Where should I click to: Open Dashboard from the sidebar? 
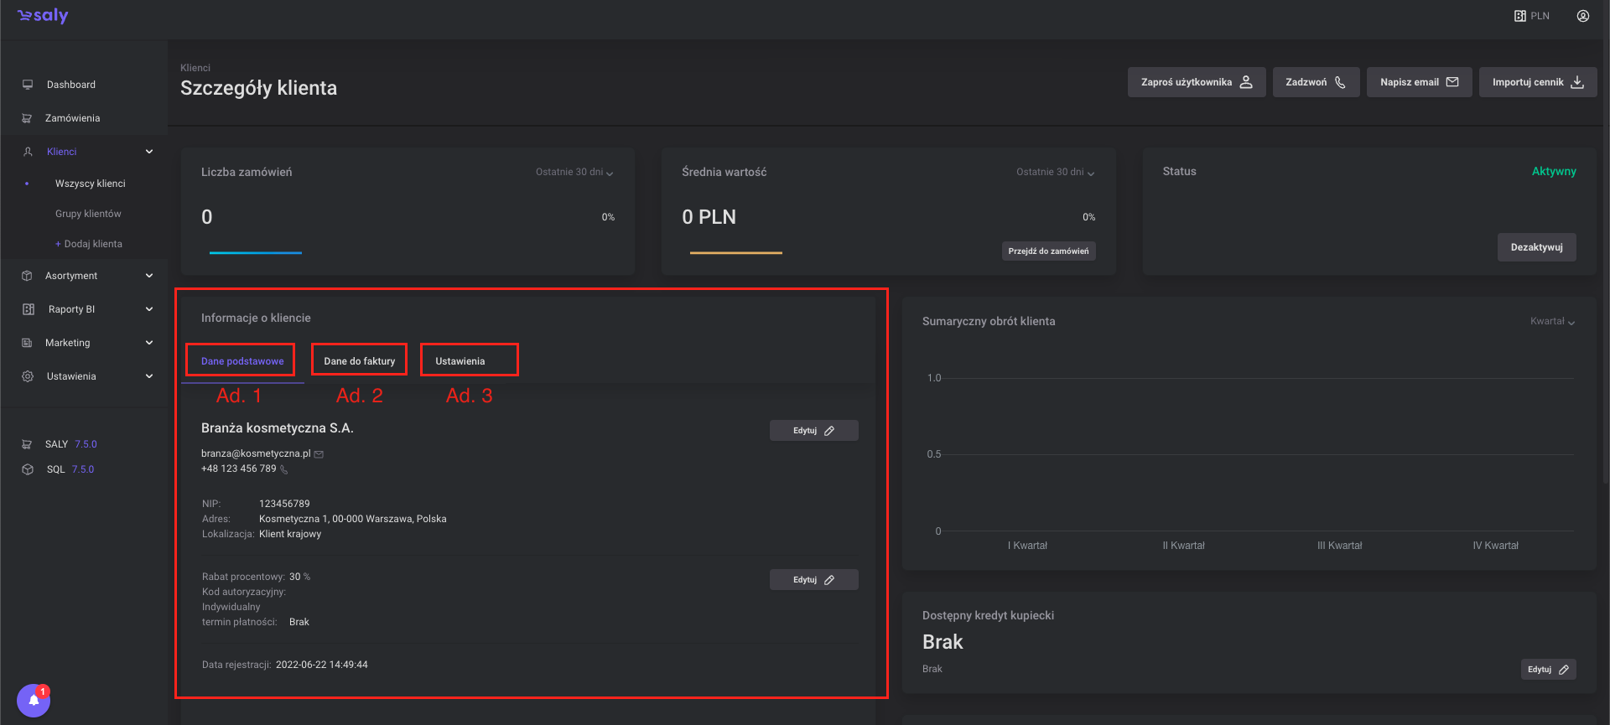click(70, 85)
